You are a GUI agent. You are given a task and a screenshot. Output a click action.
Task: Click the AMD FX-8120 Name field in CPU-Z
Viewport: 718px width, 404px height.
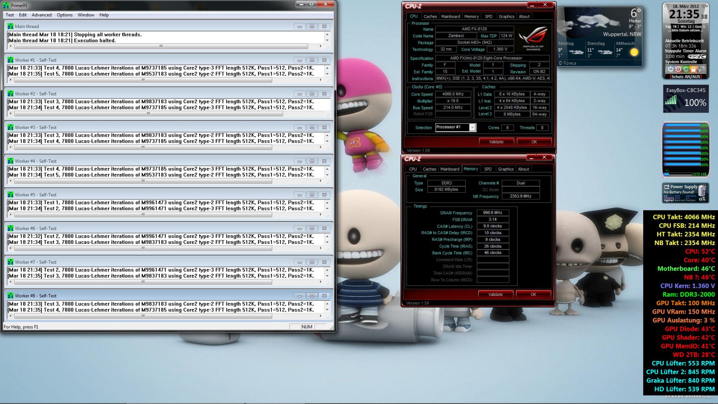pyautogui.click(x=474, y=29)
